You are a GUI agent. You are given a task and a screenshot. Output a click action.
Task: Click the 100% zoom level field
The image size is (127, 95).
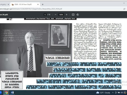(x=61, y=15)
